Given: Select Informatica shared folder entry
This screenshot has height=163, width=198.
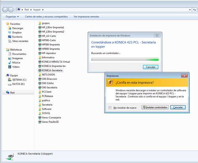Looking at the screenshot, I should point(46,58).
